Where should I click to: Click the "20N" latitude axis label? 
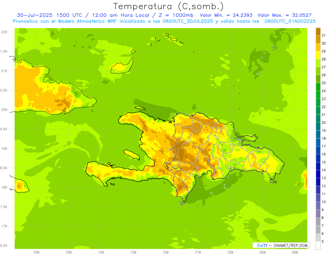(x=4, y=110)
